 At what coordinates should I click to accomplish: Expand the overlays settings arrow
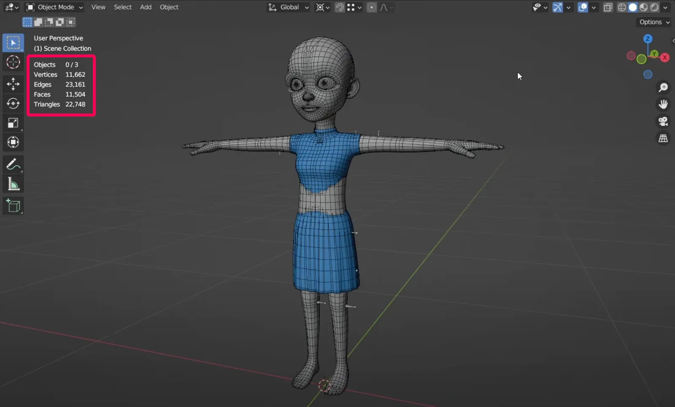(593, 7)
